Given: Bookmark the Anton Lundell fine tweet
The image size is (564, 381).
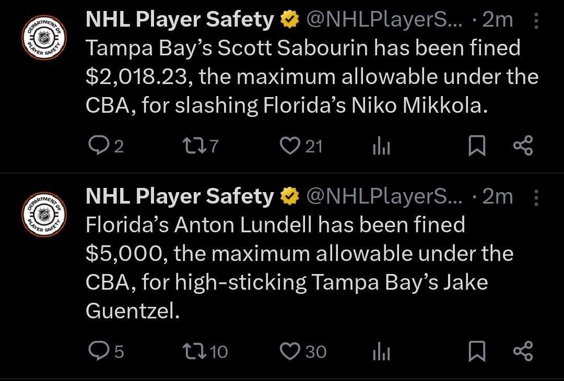Looking at the screenshot, I should pyautogui.click(x=476, y=351).
